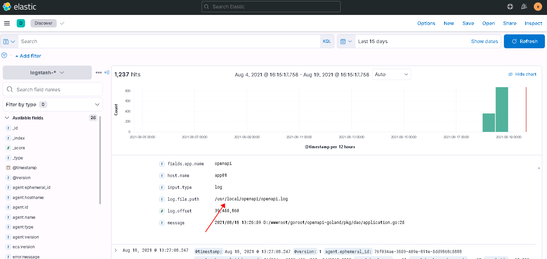Click the Last 15 days time range
Viewport: 547px width, 259px height.
373,41
